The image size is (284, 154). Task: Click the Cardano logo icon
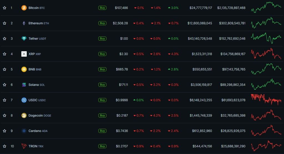coord(24,131)
